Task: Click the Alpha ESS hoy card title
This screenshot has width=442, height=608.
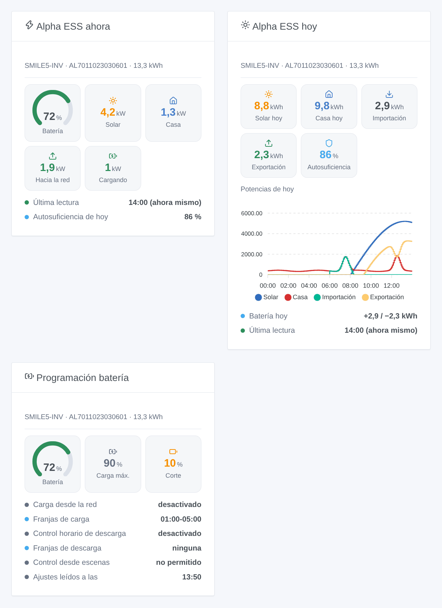Action: click(x=284, y=26)
